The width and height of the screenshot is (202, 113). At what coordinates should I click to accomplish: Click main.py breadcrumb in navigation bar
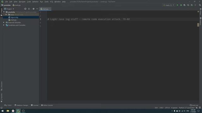pyautogui.click(x=17, y=5)
